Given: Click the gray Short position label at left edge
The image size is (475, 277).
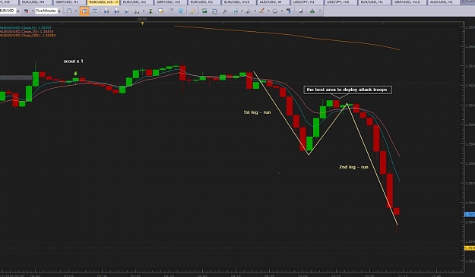Looking at the screenshot, I should point(16,78).
